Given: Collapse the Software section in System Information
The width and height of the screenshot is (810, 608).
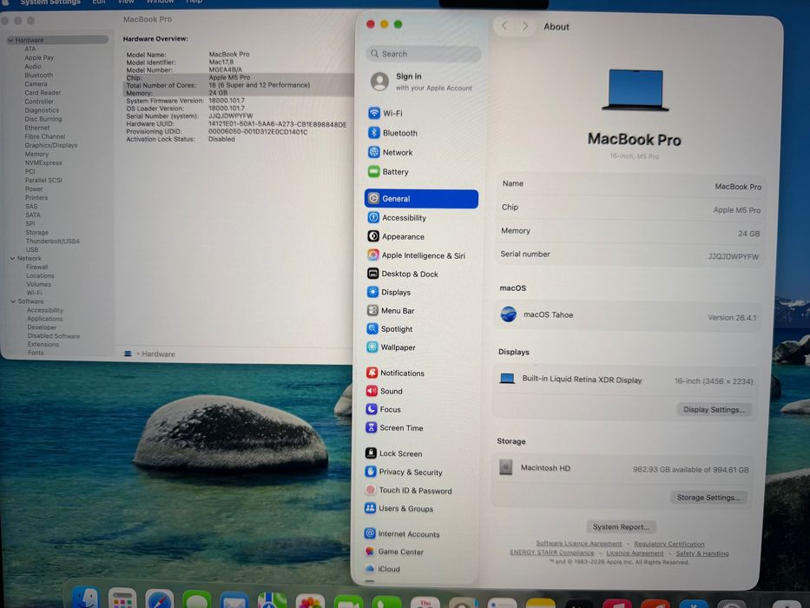Looking at the screenshot, I should [x=13, y=301].
